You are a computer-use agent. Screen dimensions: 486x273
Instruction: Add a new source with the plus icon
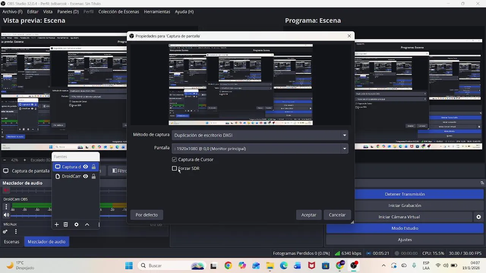(57, 224)
